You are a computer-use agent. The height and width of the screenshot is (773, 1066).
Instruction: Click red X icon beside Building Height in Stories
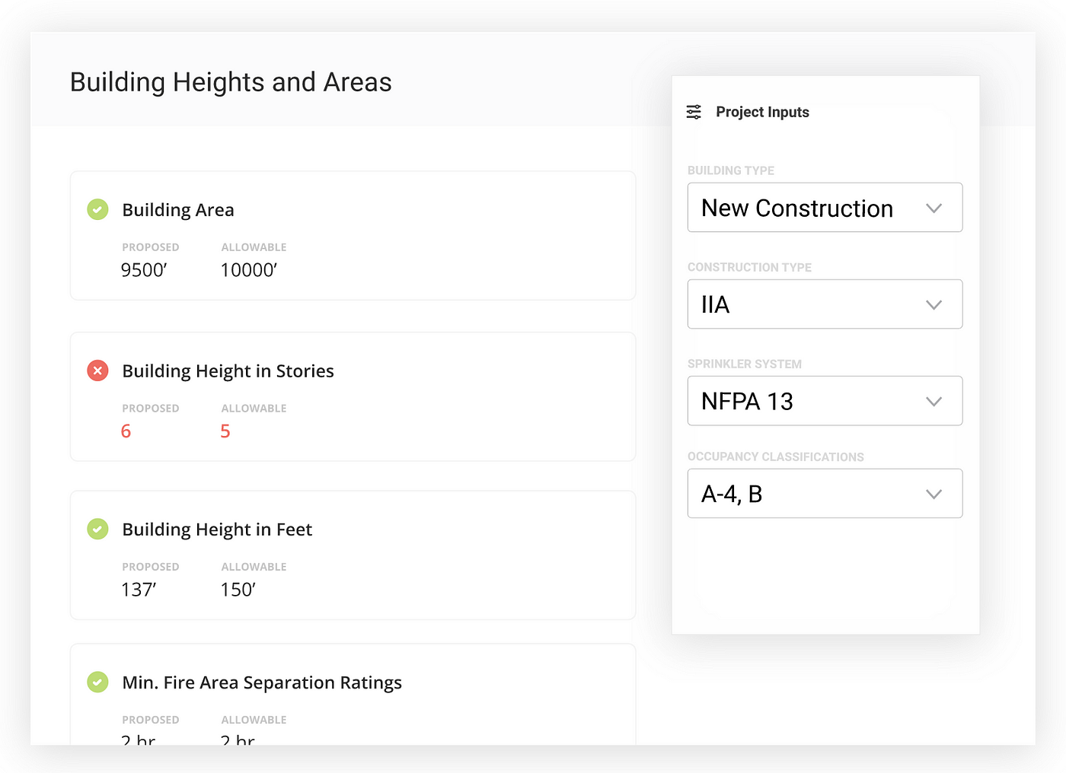(x=97, y=371)
